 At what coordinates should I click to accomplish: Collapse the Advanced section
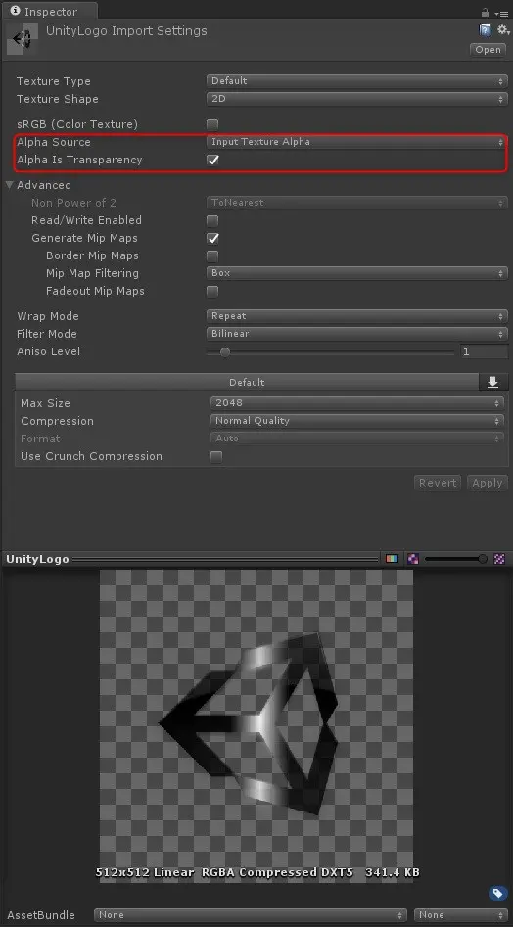click(x=10, y=185)
